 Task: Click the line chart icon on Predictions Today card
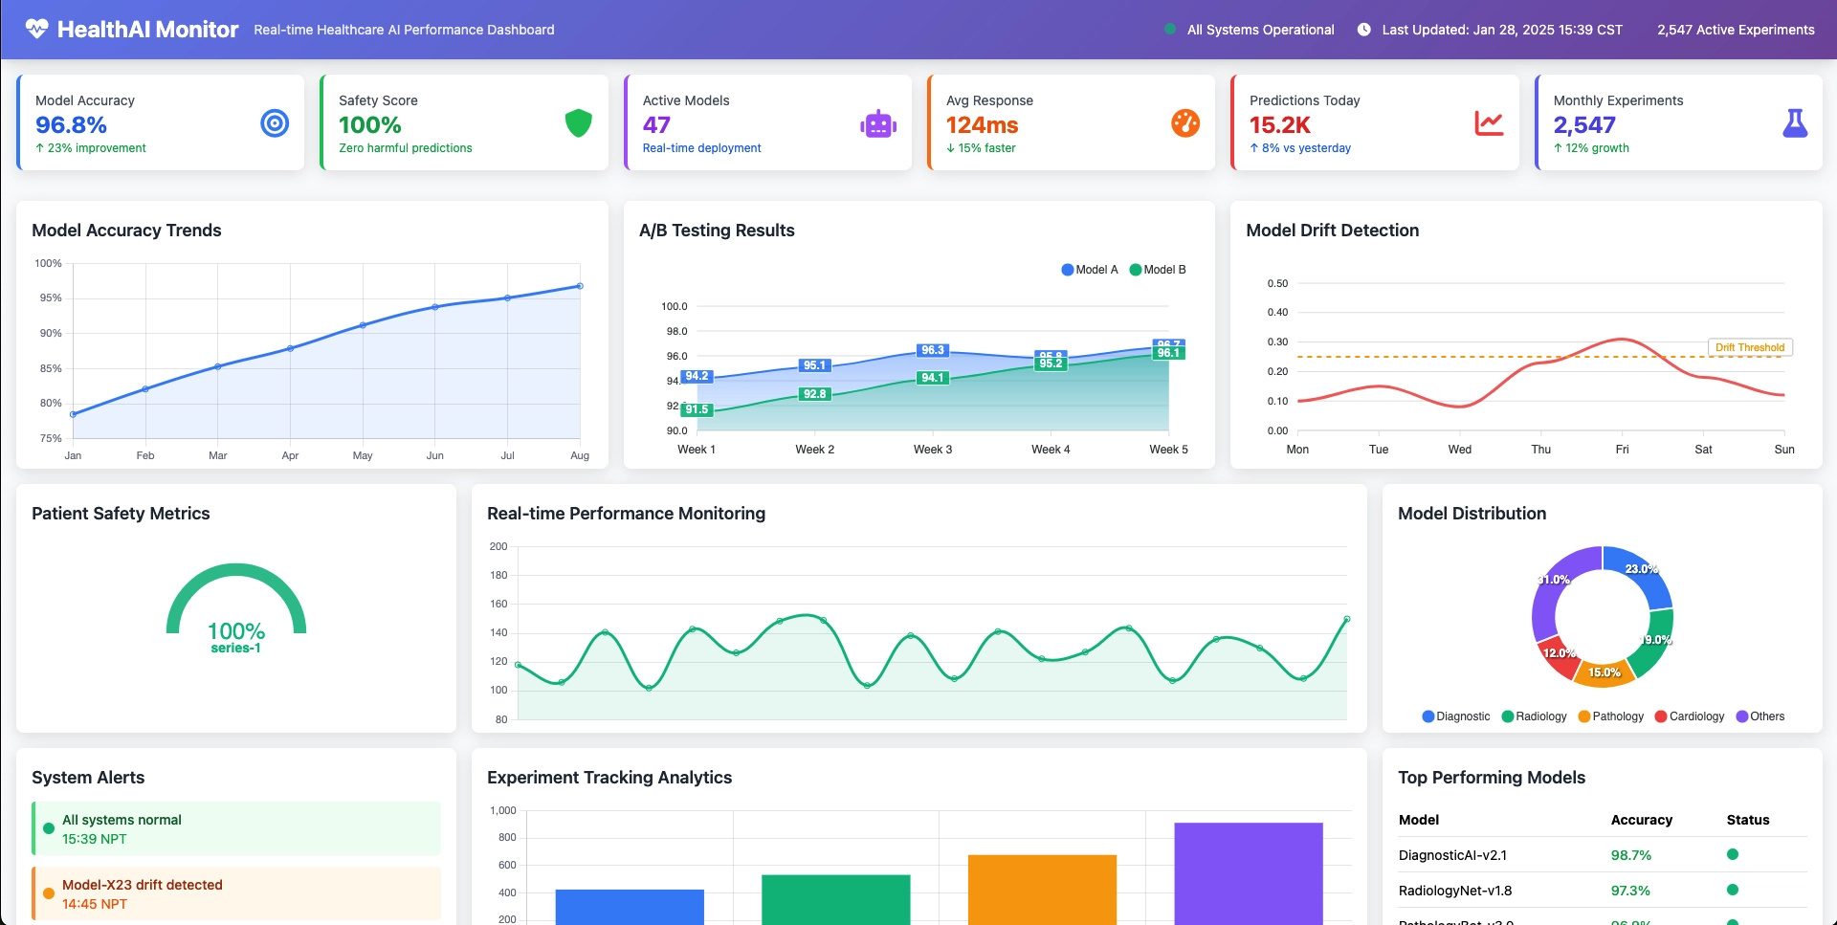pyautogui.click(x=1489, y=122)
